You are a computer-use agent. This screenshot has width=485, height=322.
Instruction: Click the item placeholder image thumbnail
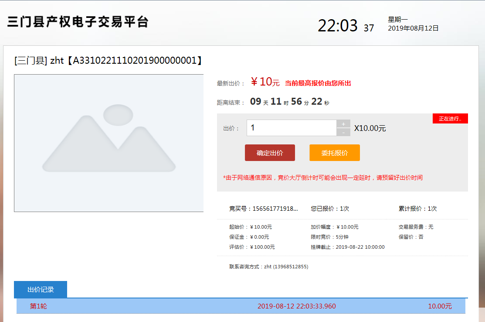[x=109, y=143]
